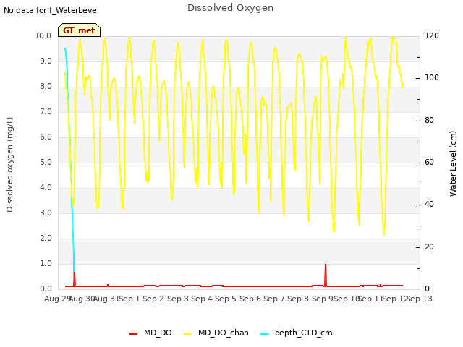Click the Sep 1 x-axis tick label
Viewport: 463px width, 347px height.
pyautogui.click(x=129, y=299)
